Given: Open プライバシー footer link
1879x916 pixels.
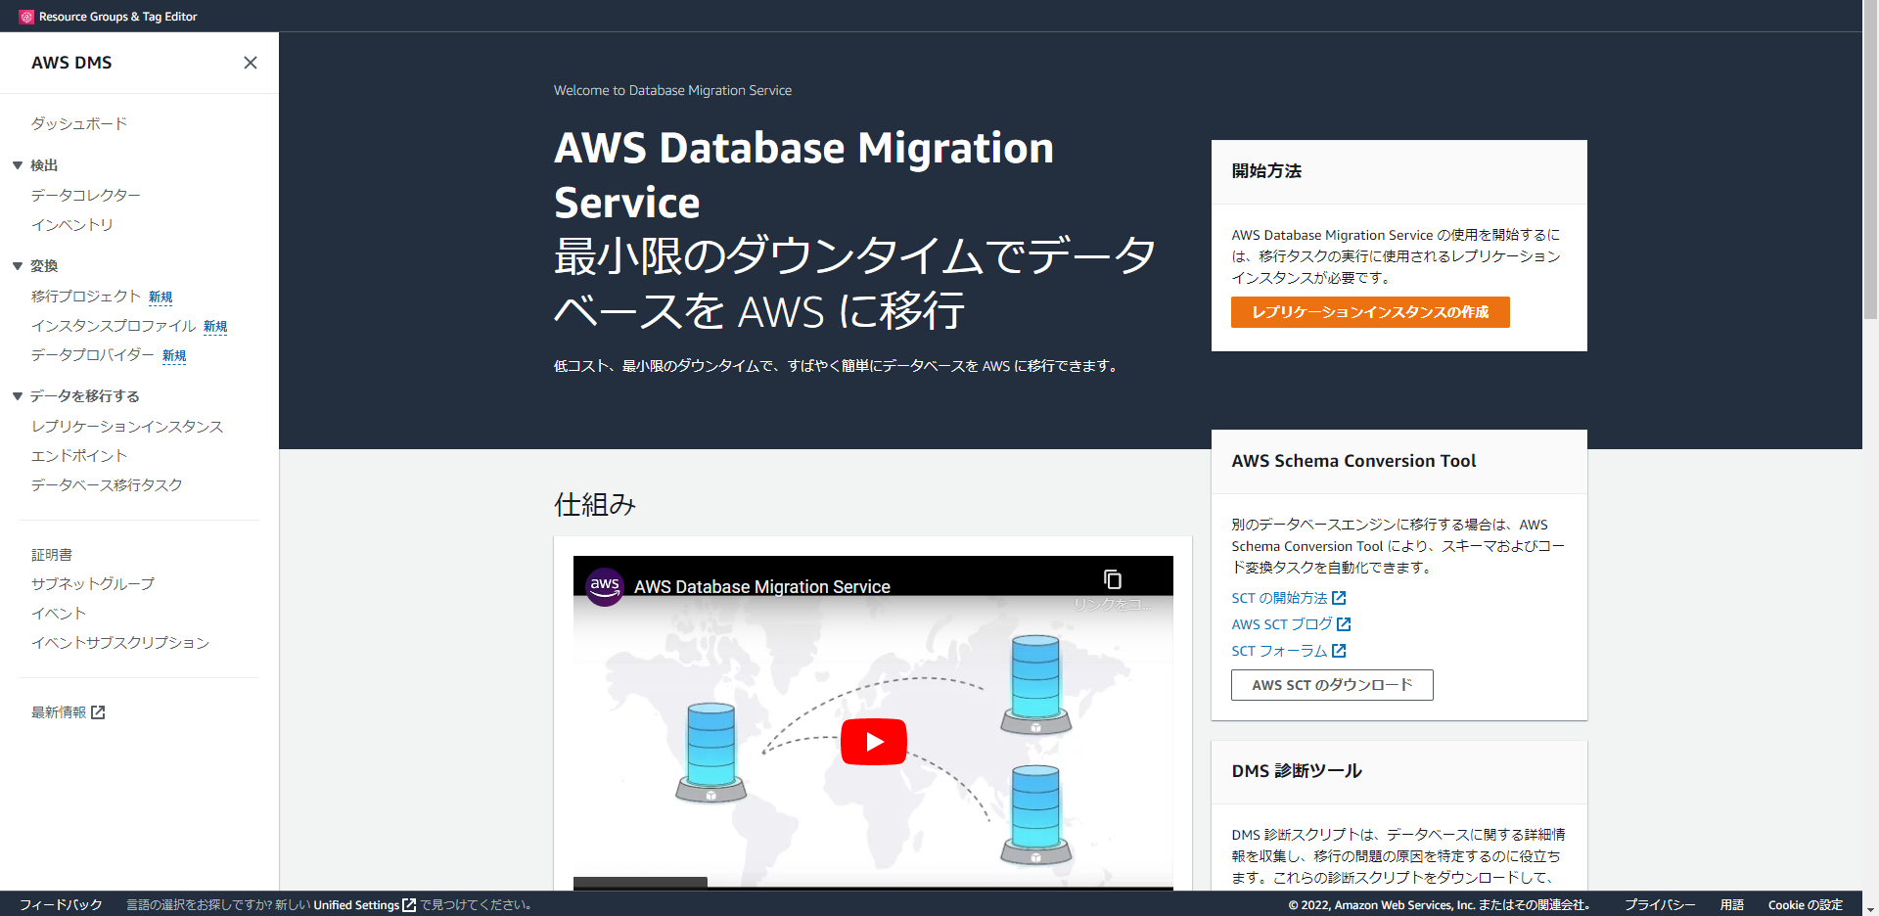Looking at the screenshot, I should 1660,905.
